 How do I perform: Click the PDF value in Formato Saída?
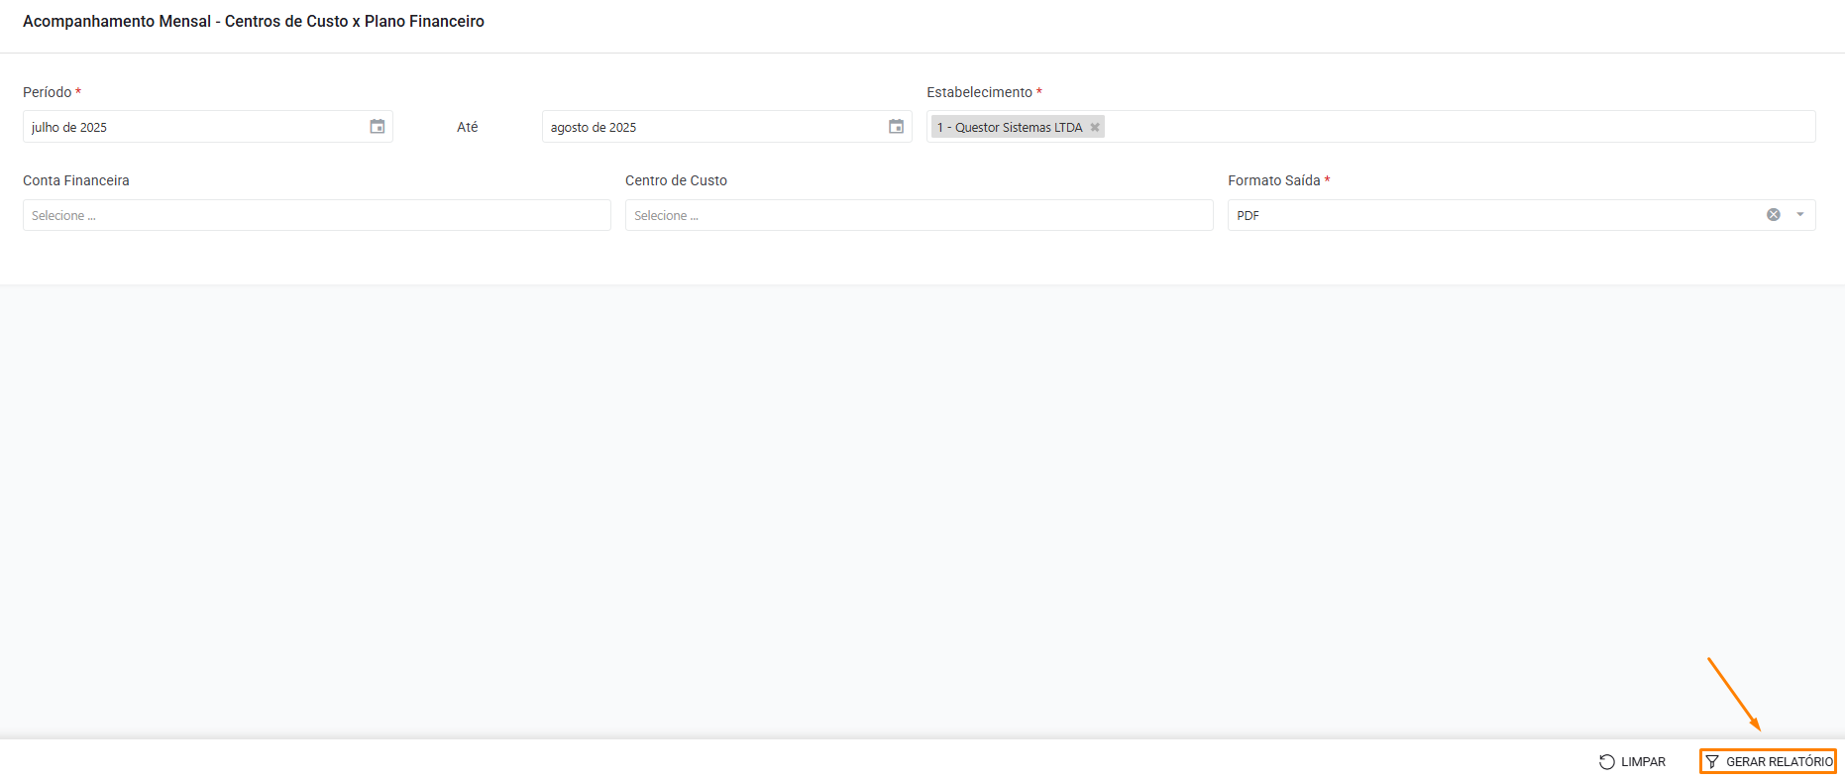click(1248, 216)
